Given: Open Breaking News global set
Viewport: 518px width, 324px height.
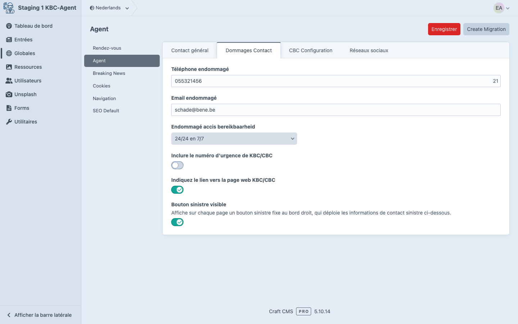Looking at the screenshot, I should [122, 73].
